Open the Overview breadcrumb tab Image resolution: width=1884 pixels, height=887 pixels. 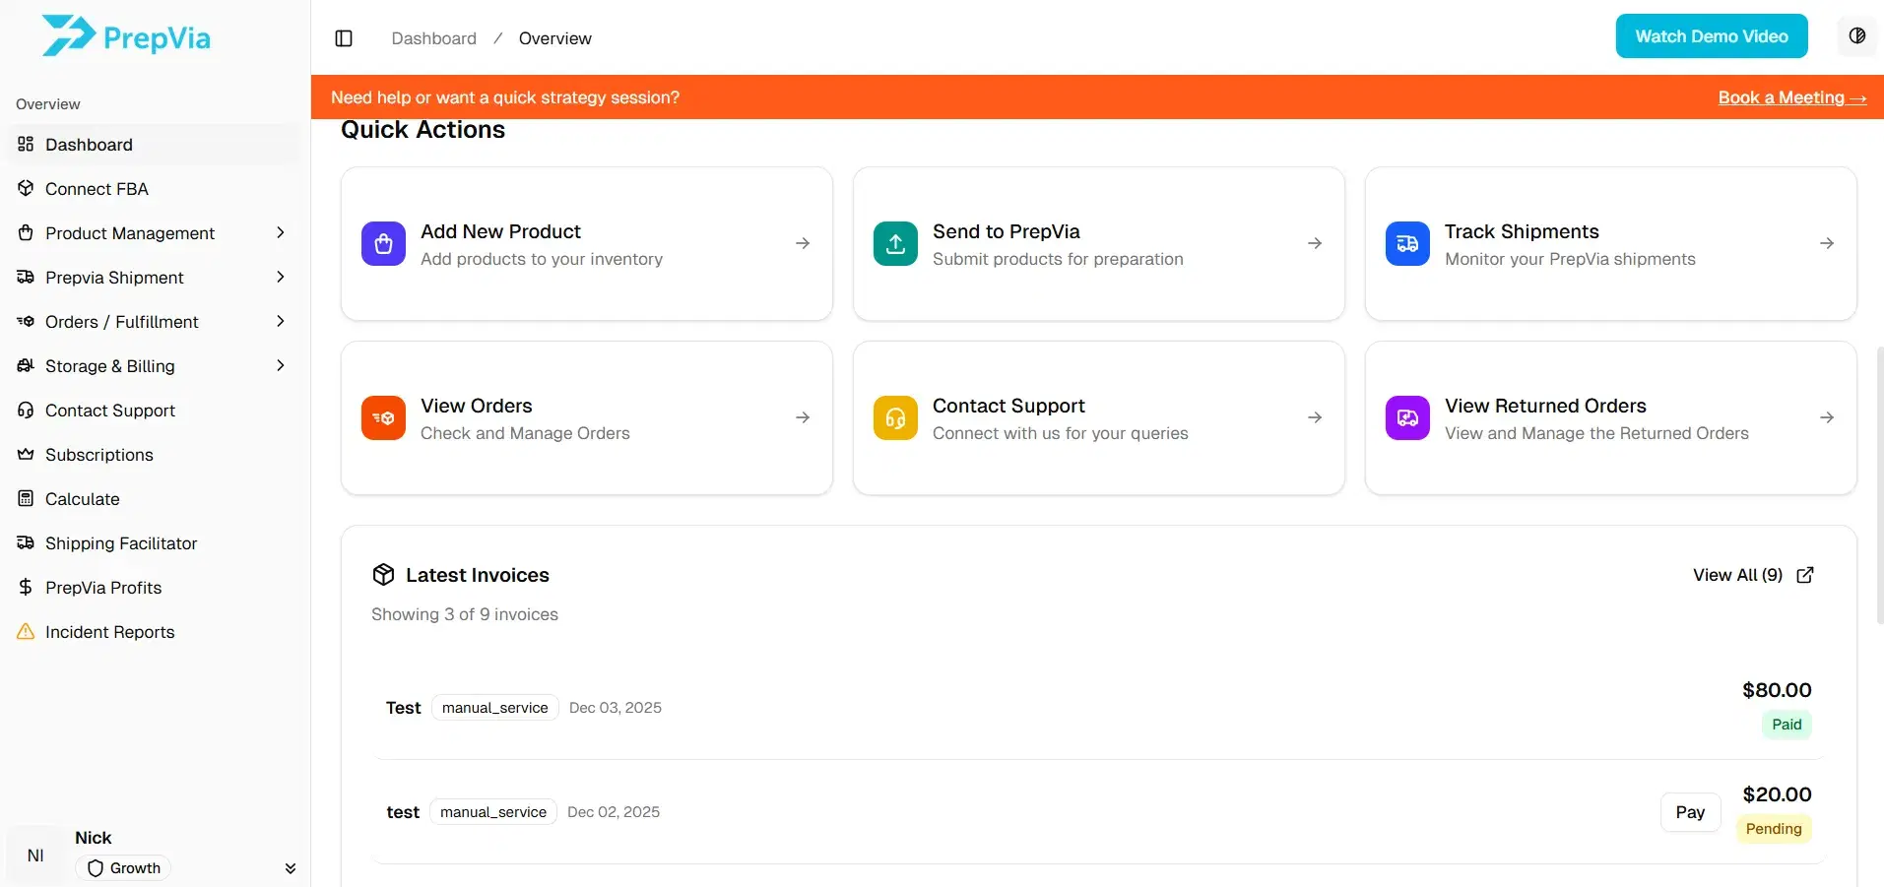pos(554,37)
